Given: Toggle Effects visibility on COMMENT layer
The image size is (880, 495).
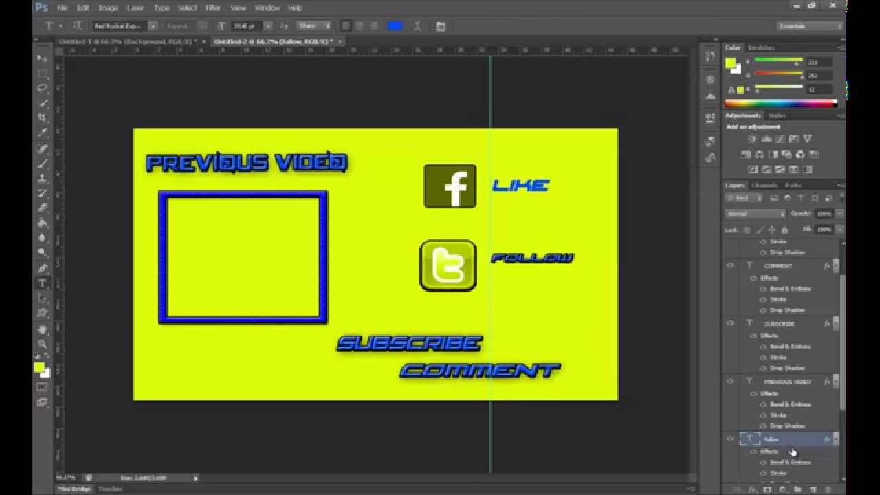Looking at the screenshot, I should [753, 278].
